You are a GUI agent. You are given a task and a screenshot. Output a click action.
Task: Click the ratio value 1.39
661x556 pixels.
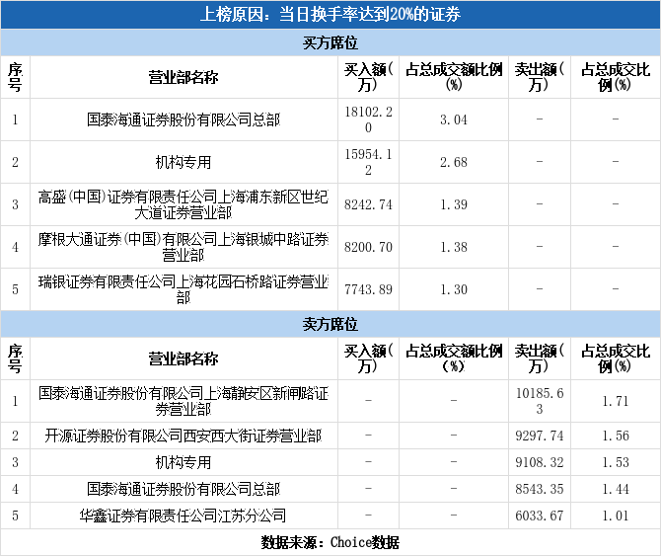pyautogui.click(x=454, y=204)
